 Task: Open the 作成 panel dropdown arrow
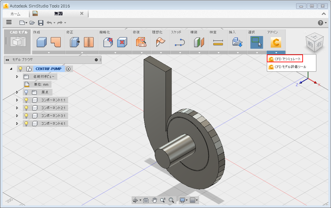pos(49,52)
